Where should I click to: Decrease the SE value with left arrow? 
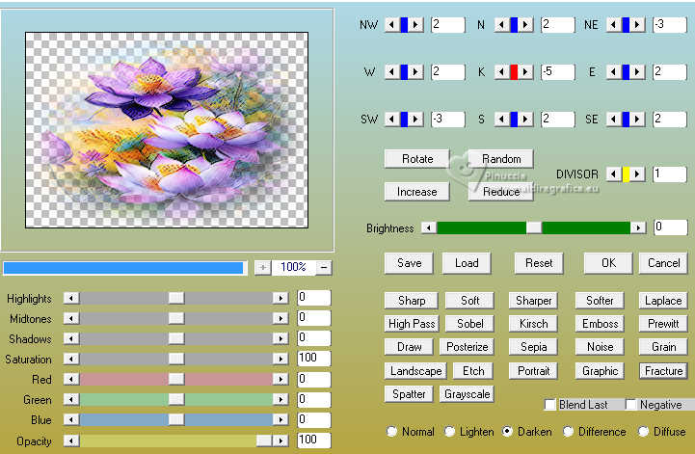[614, 119]
